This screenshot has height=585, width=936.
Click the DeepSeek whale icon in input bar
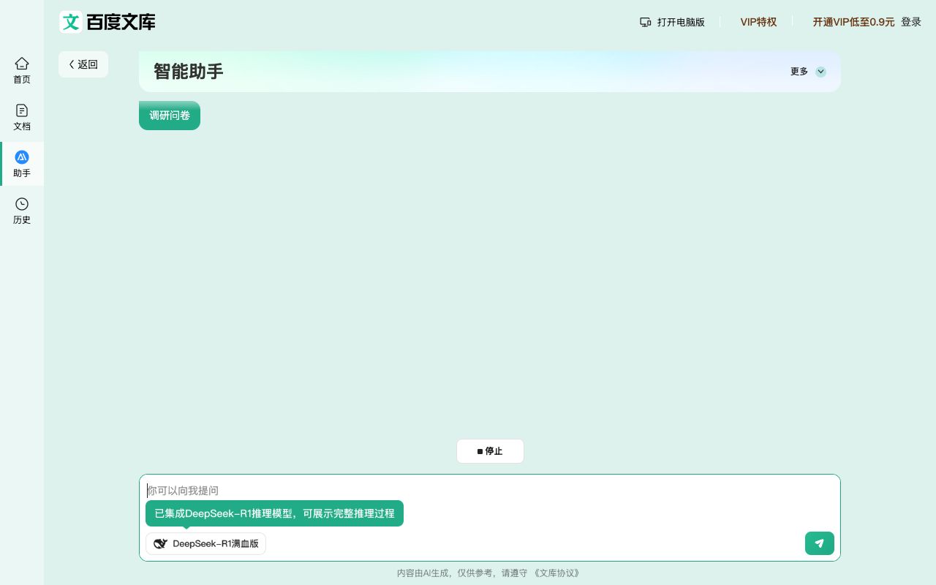[161, 543]
